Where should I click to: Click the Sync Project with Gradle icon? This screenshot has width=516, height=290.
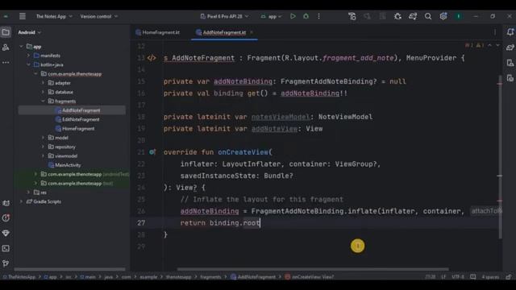point(413,16)
